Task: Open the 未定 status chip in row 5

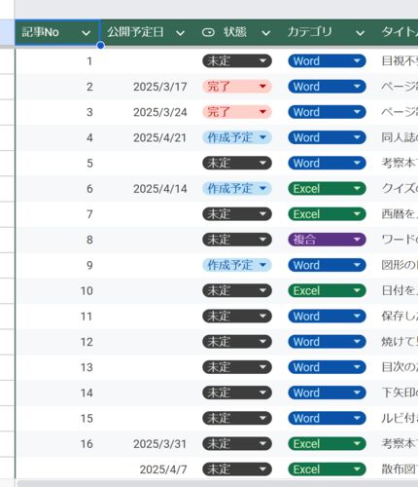Action: (237, 163)
